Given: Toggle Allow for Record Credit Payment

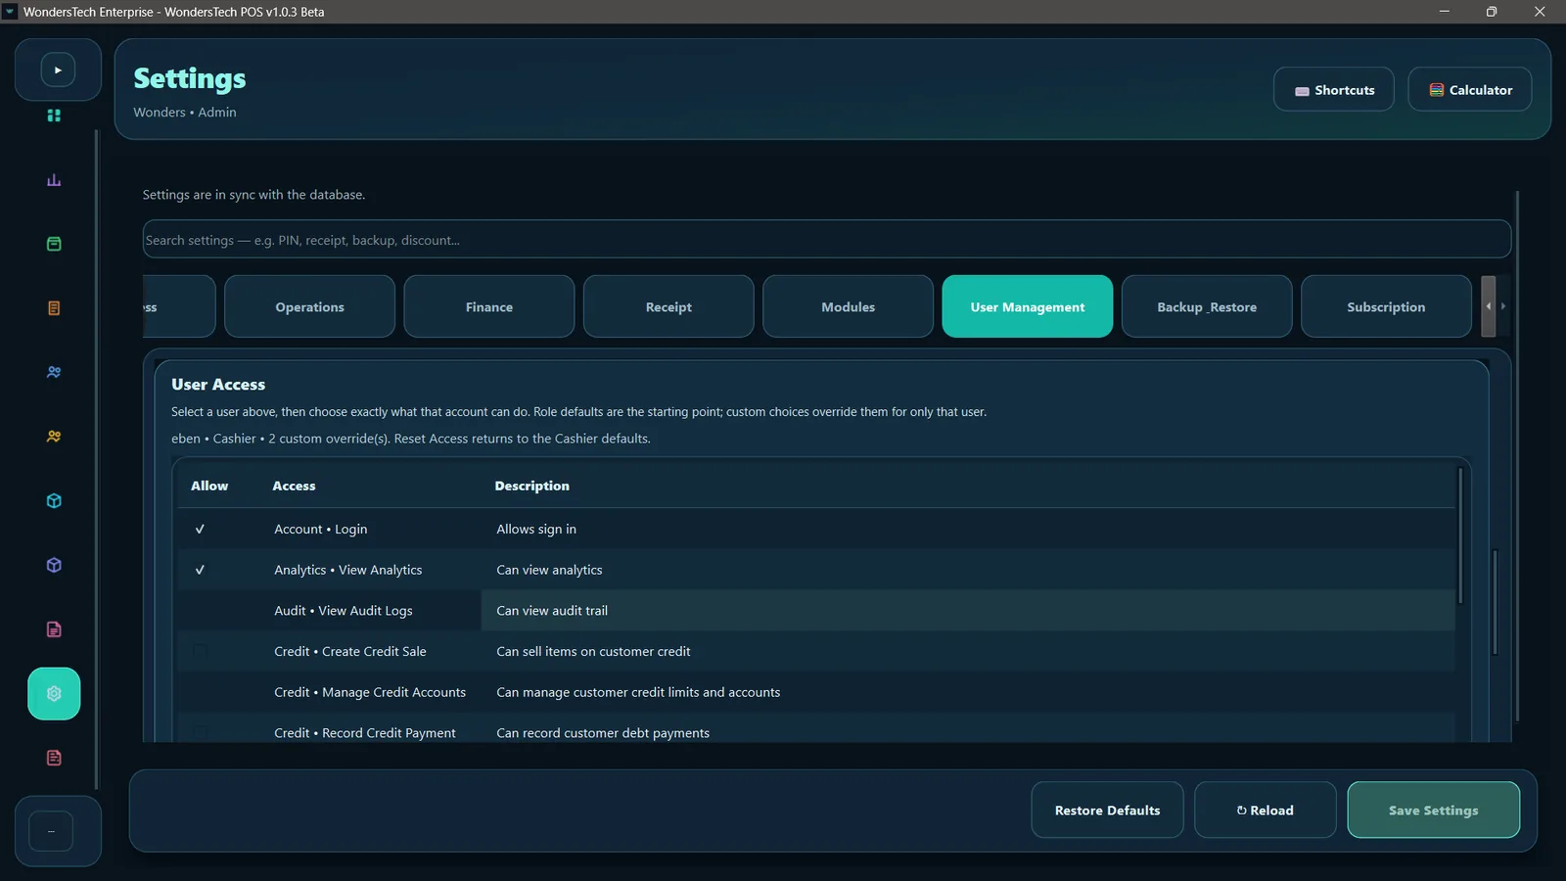Looking at the screenshot, I should [x=200, y=732].
